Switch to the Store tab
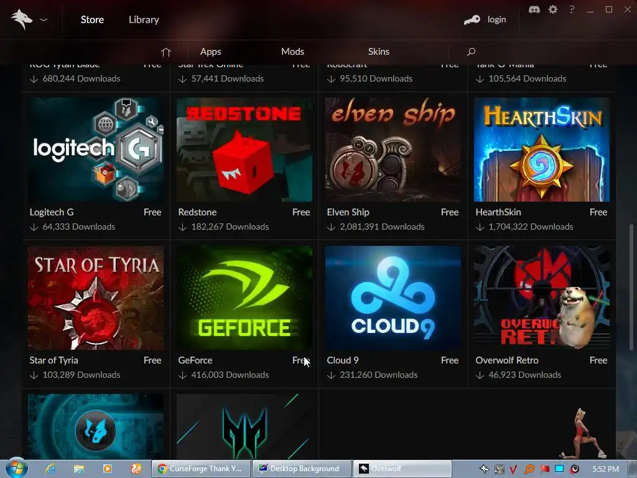The image size is (637, 478). (92, 19)
